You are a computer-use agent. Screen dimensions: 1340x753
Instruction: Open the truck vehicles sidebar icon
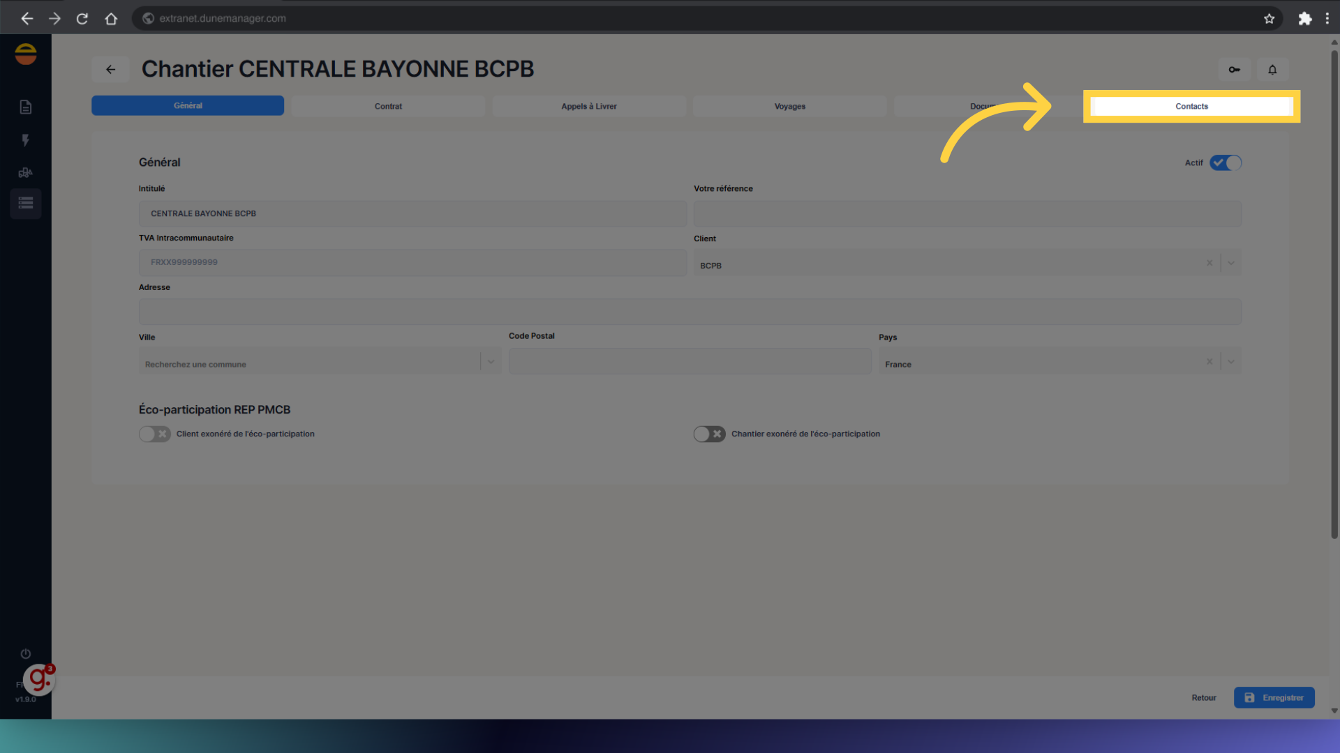26,172
